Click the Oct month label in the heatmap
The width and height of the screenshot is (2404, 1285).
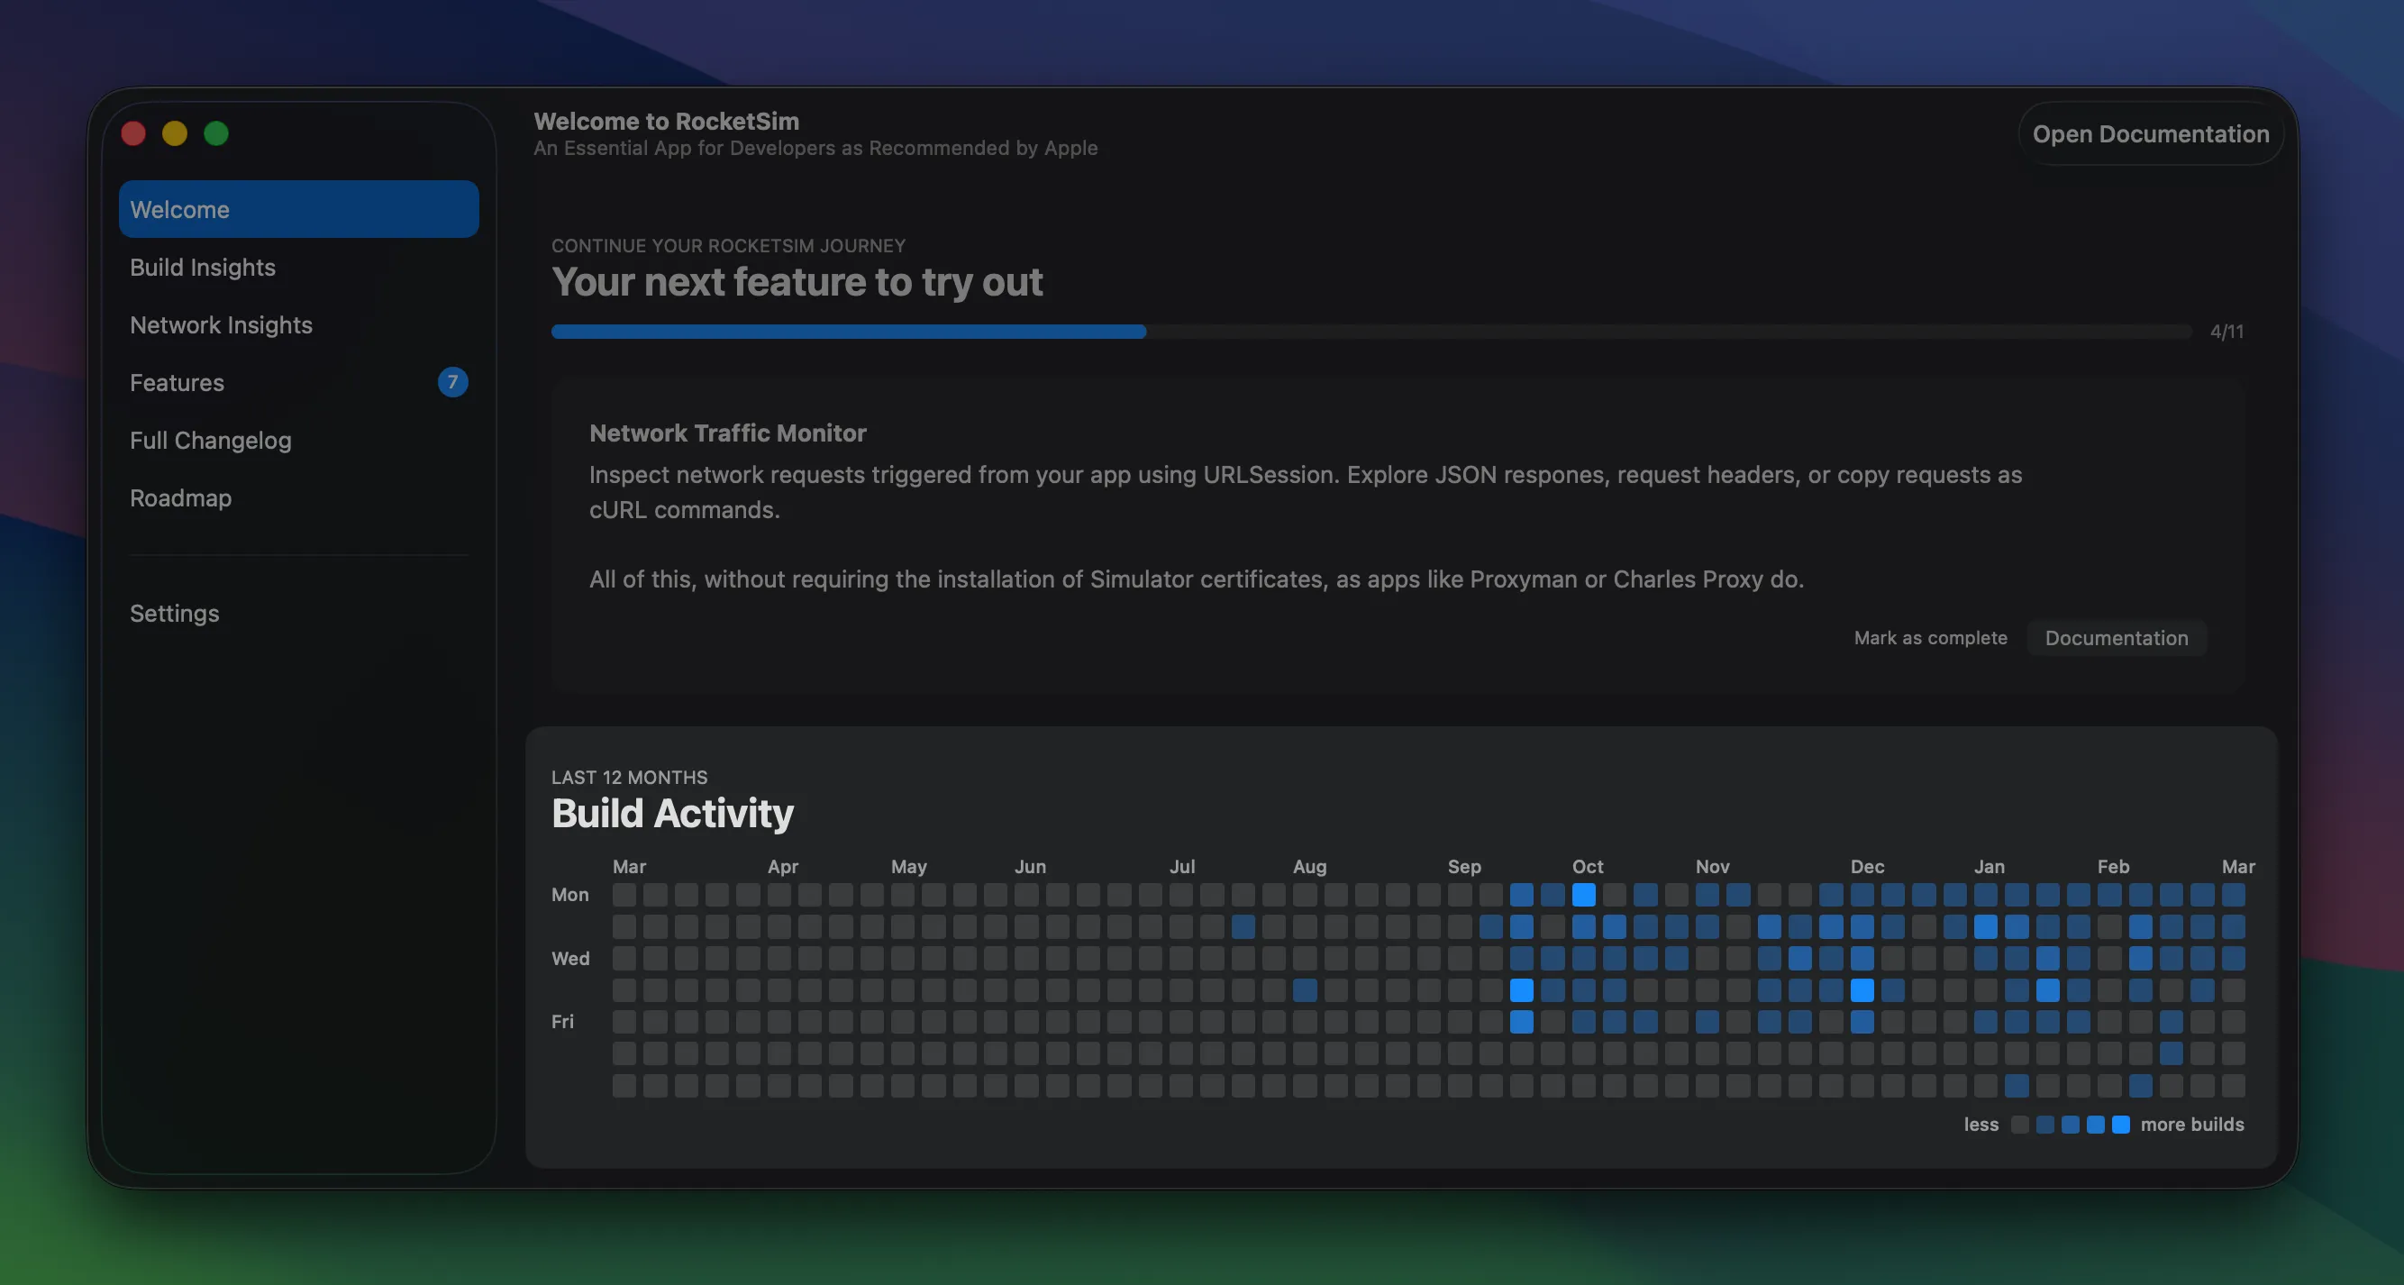[x=1587, y=866]
